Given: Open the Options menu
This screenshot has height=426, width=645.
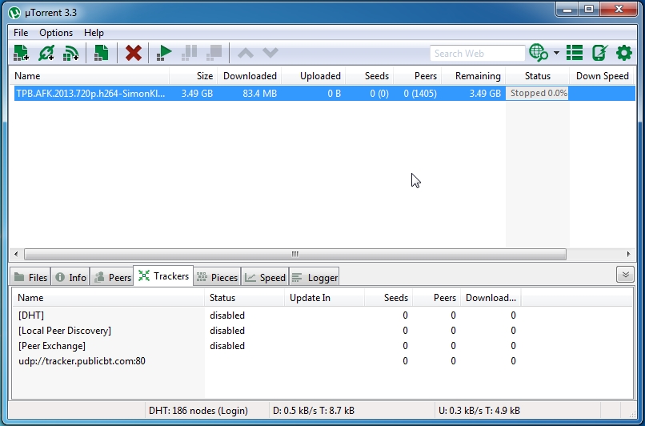Looking at the screenshot, I should tap(56, 33).
